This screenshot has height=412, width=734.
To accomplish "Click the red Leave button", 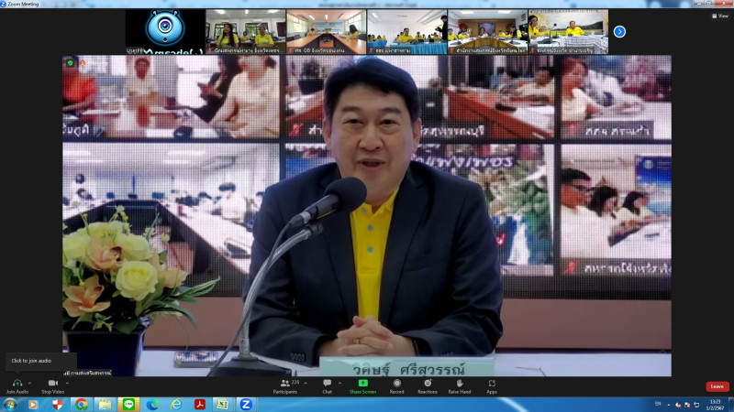I will point(717,386).
